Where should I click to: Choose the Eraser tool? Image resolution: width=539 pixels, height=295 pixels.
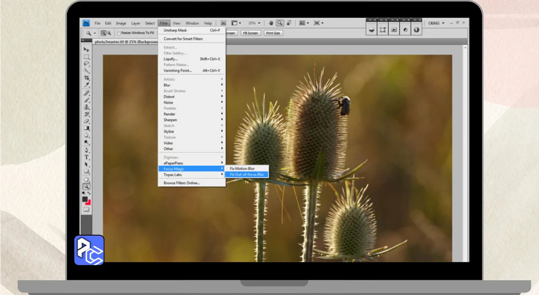pyautogui.click(x=87, y=121)
